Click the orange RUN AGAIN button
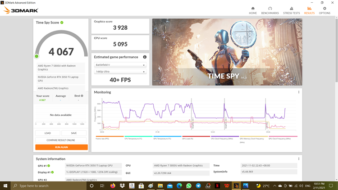This screenshot has width=338, height=190. [x=61, y=147]
